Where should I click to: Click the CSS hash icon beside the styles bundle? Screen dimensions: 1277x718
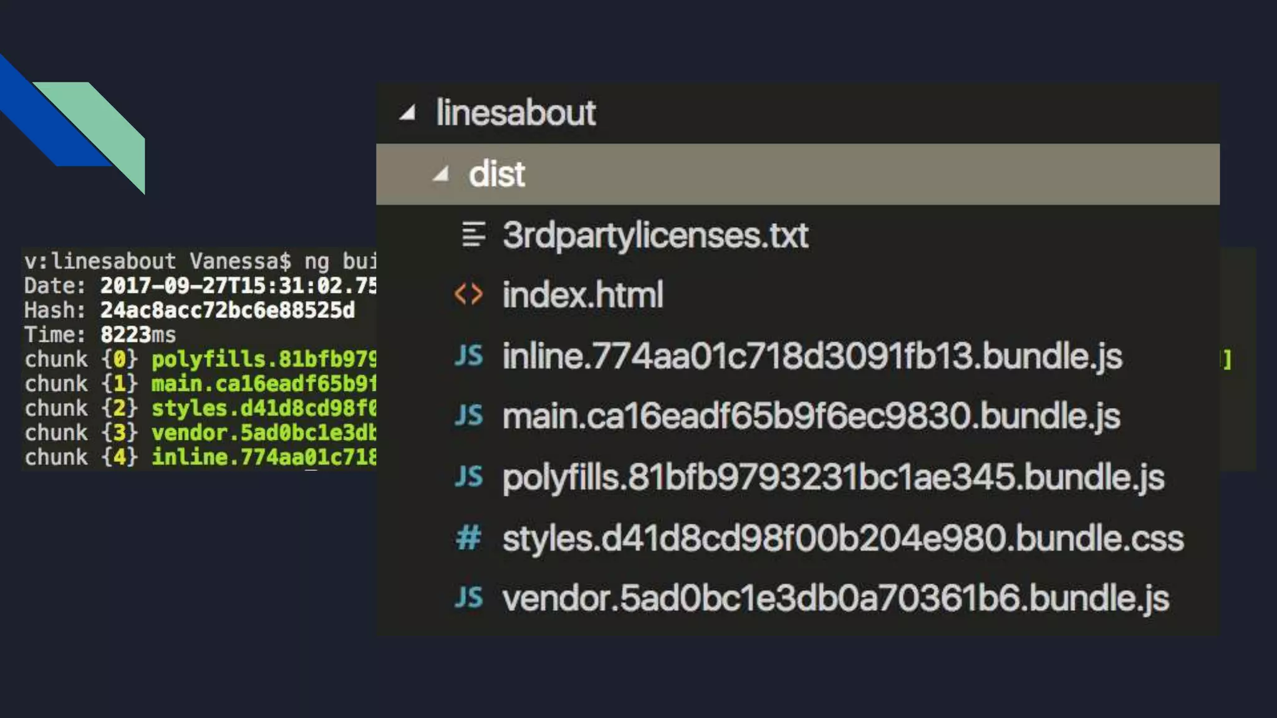click(x=468, y=538)
